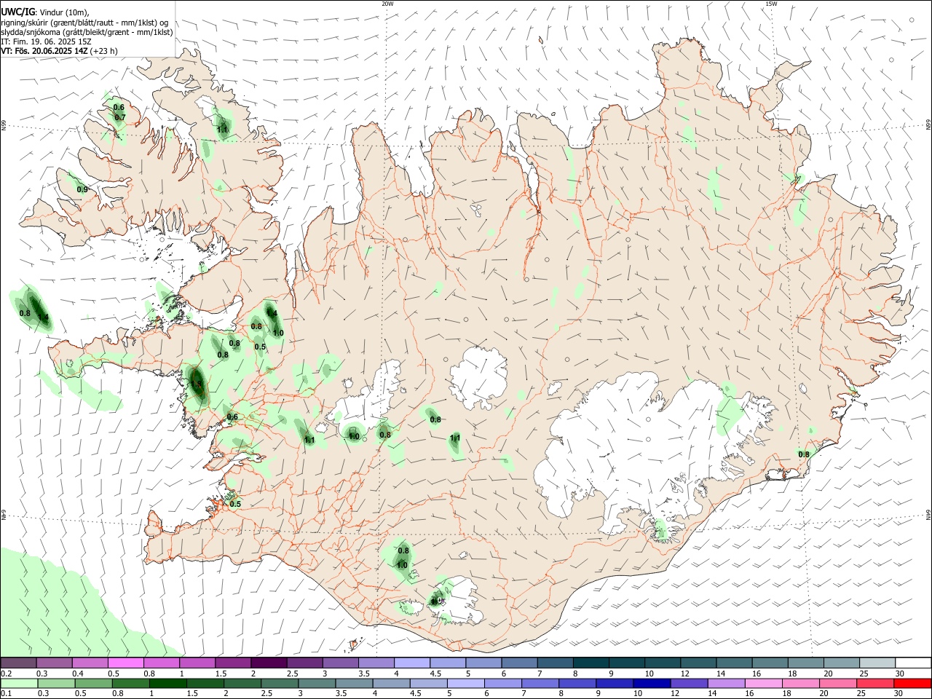Click the '20W' longitude label
This screenshot has width=932, height=699.
(387, 4)
